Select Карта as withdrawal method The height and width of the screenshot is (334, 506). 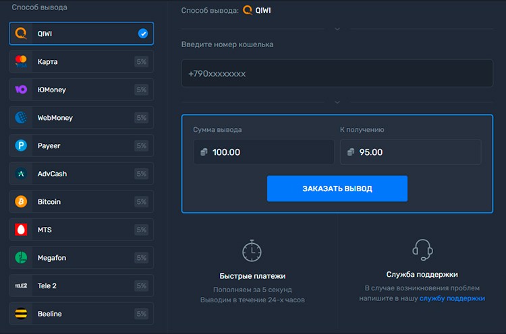point(82,61)
